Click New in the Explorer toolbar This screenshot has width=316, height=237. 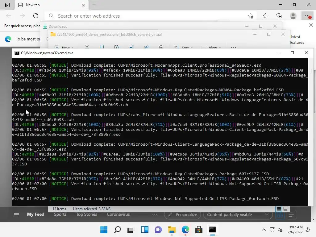click(x=64, y=47)
